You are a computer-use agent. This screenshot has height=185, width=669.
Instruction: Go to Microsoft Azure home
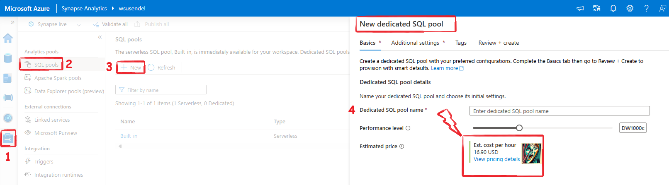click(27, 8)
